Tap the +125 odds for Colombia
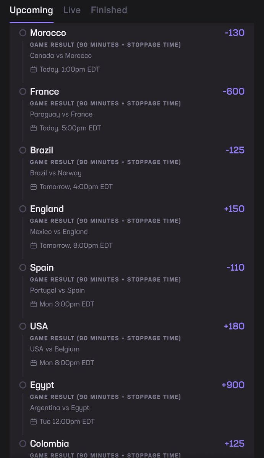 point(235,444)
